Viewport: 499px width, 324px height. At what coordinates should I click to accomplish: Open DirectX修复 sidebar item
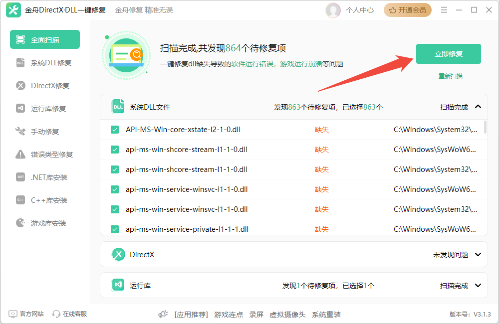tap(45, 86)
